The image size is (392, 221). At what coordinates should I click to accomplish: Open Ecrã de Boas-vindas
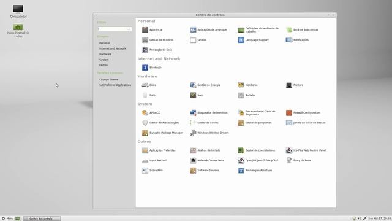[302, 30]
